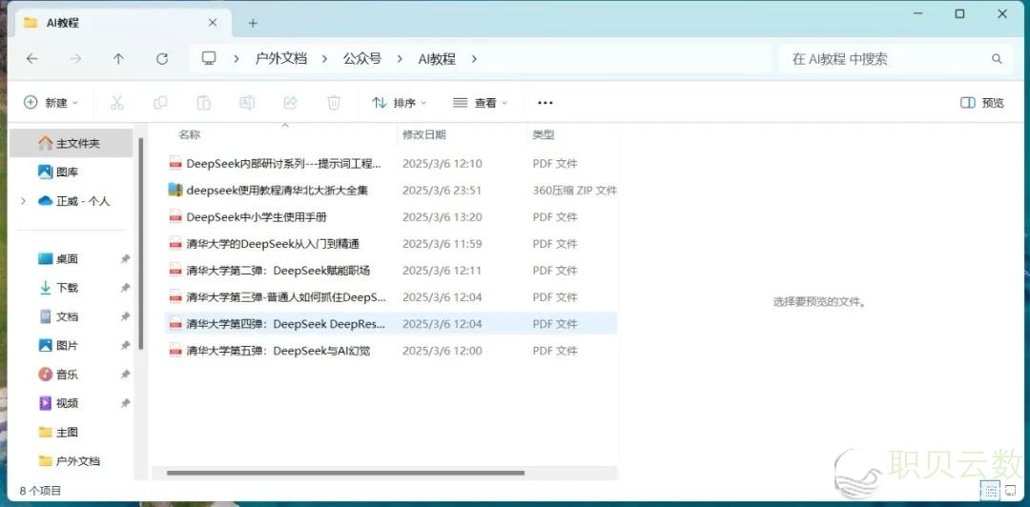Open 主文件夹 in sidebar
Screen dimensions: 1030x507
[x=71, y=143]
